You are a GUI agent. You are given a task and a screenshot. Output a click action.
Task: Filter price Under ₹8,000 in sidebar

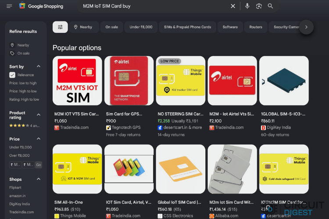point(20,147)
